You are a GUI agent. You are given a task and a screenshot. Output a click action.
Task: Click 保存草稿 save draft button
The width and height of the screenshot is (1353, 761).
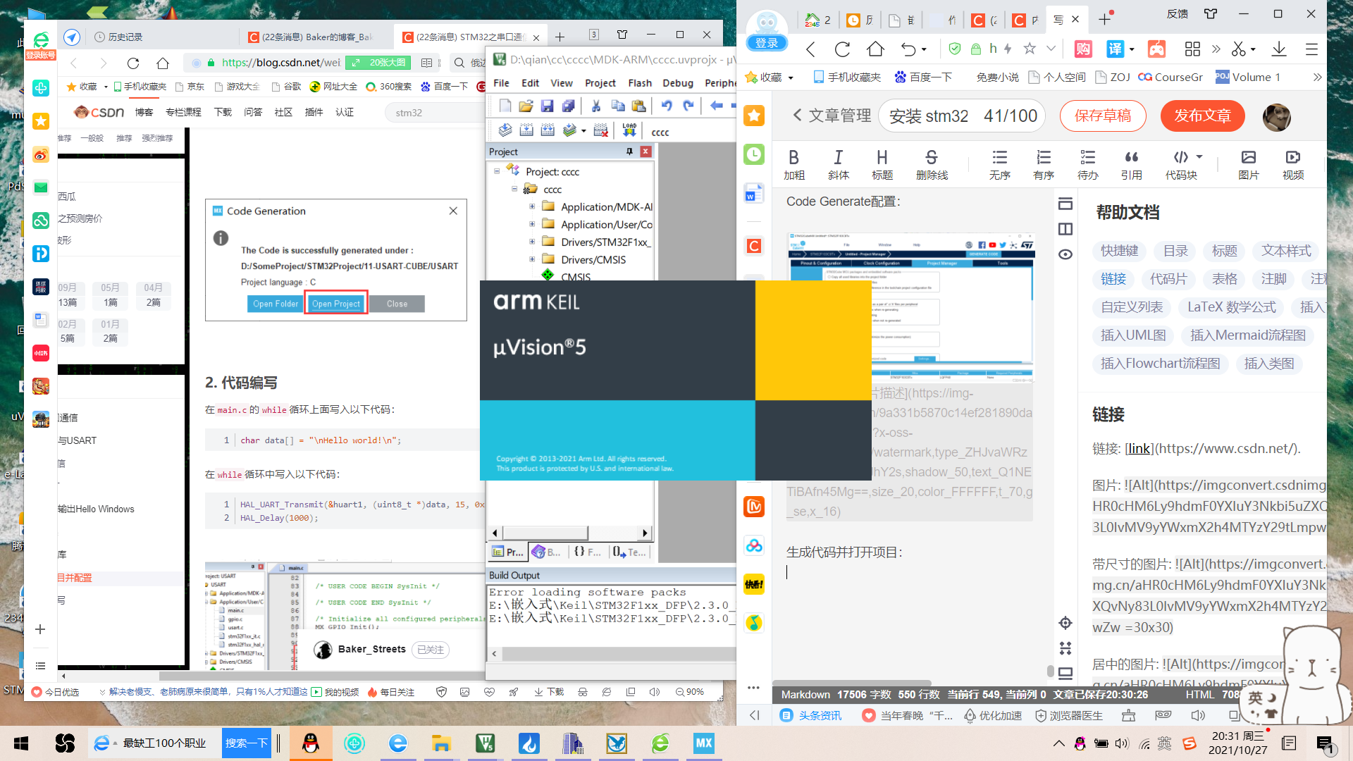1103,116
